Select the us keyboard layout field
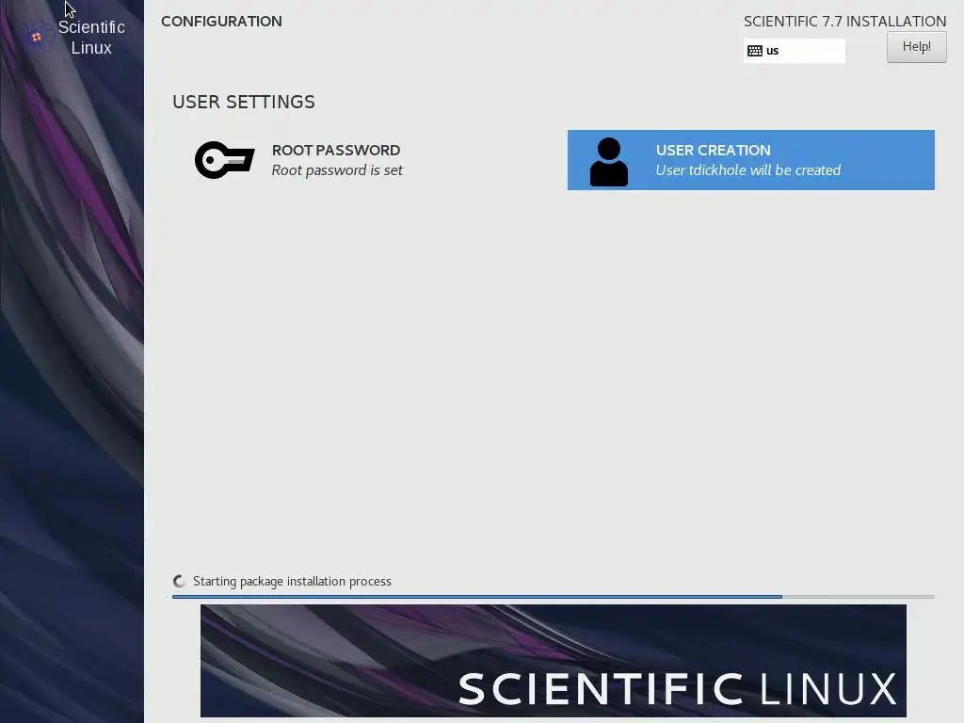Screen dimensions: 964x723 [795, 51]
